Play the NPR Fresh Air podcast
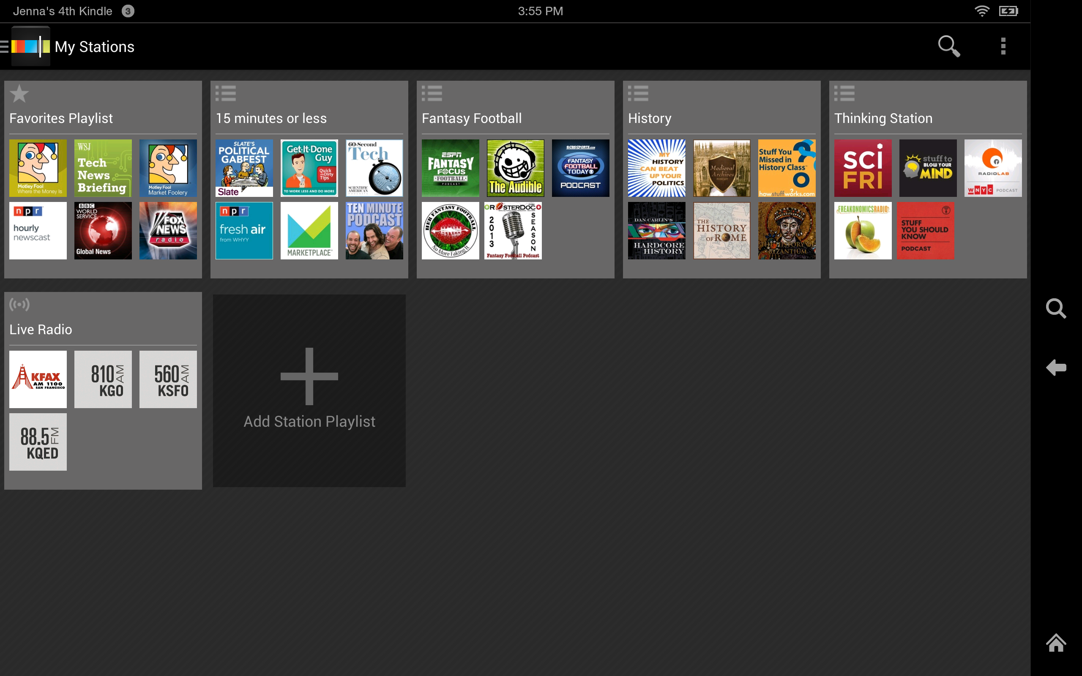The height and width of the screenshot is (676, 1082). click(x=244, y=230)
